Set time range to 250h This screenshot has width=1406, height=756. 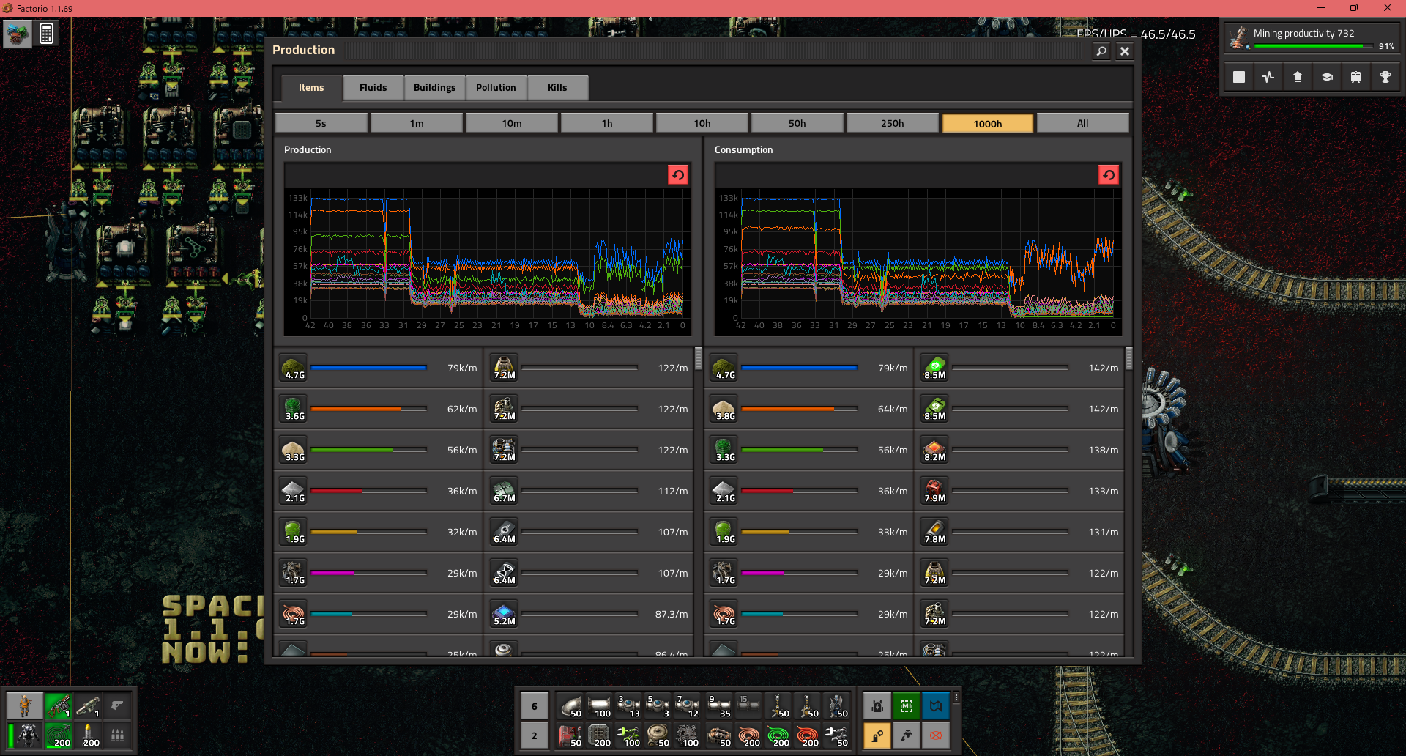pos(893,123)
